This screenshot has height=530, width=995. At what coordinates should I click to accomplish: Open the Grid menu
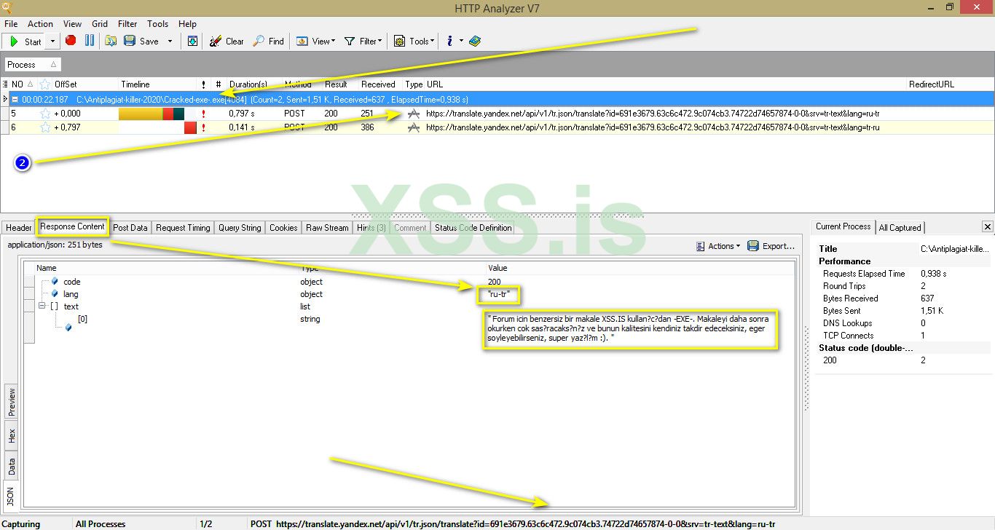[100, 24]
